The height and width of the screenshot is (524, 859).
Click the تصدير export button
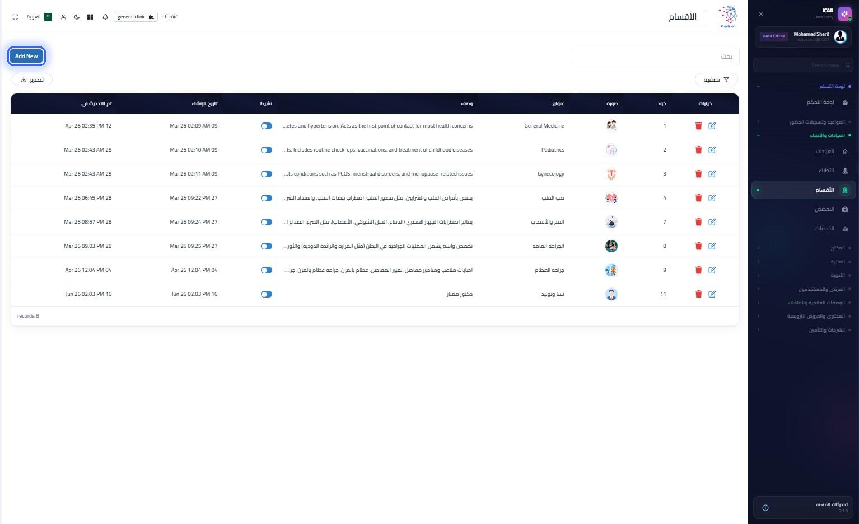point(32,79)
